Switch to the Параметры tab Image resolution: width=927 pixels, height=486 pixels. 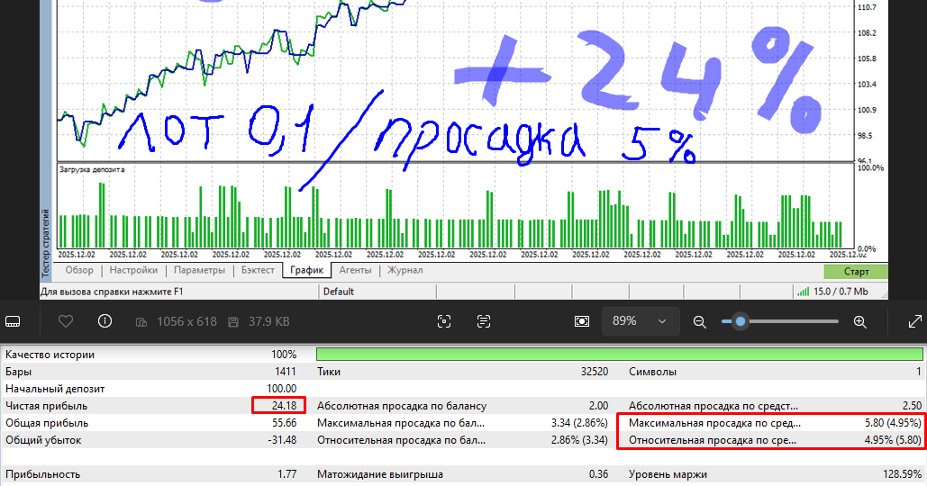[x=199, y=270]
